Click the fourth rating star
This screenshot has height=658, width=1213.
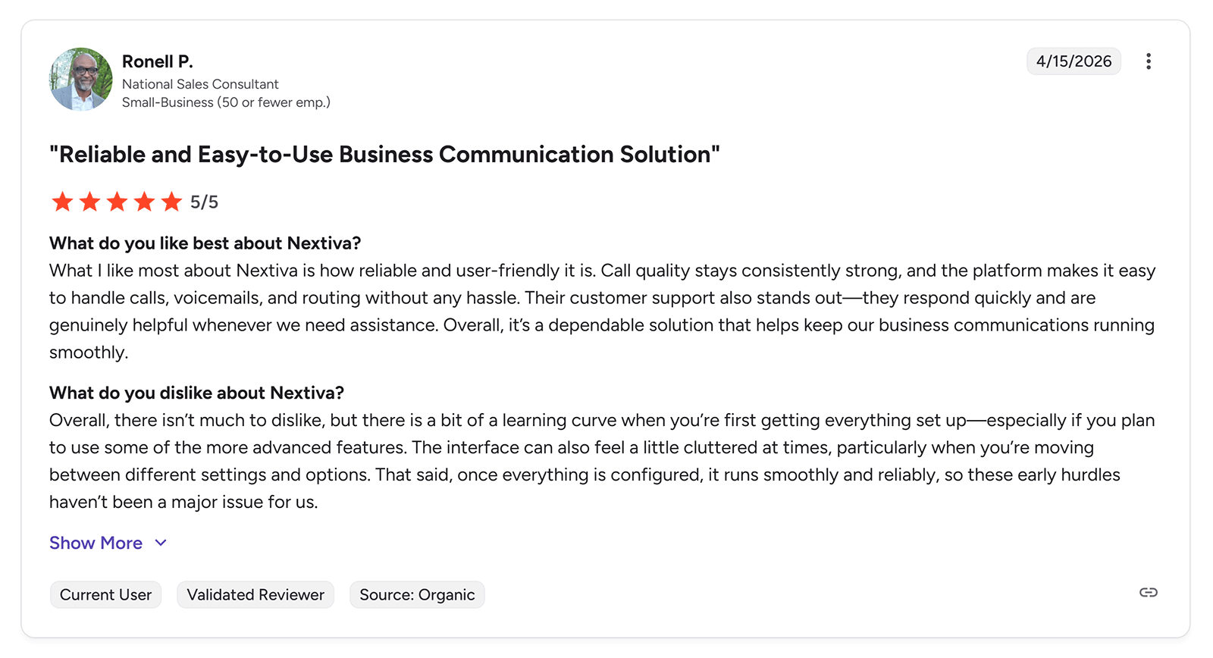click(x=144, y=202)
